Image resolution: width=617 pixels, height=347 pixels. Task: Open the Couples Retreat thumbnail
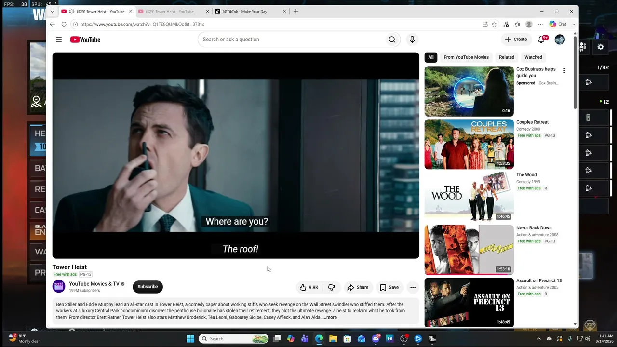(x=469, y=144)
